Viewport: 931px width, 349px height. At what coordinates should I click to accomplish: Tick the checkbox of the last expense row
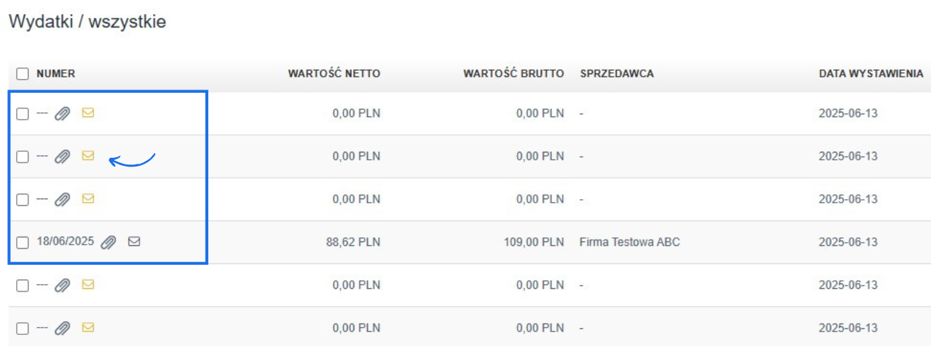click(x=23, y=328)
